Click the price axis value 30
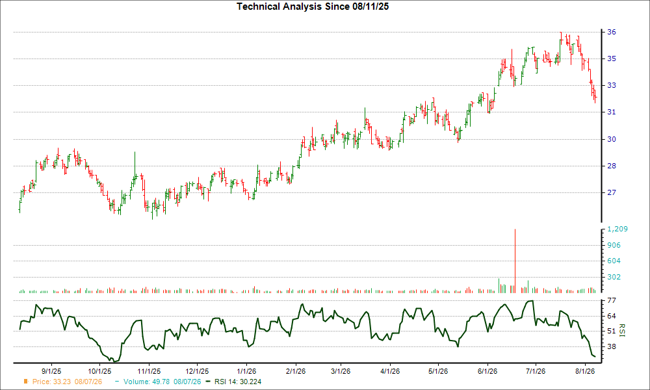 point(612,139)
